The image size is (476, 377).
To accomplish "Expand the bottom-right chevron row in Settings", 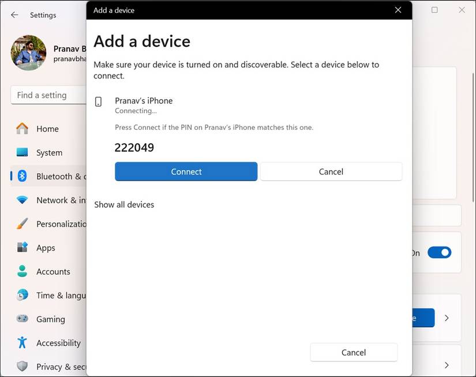I will (447, 365).
